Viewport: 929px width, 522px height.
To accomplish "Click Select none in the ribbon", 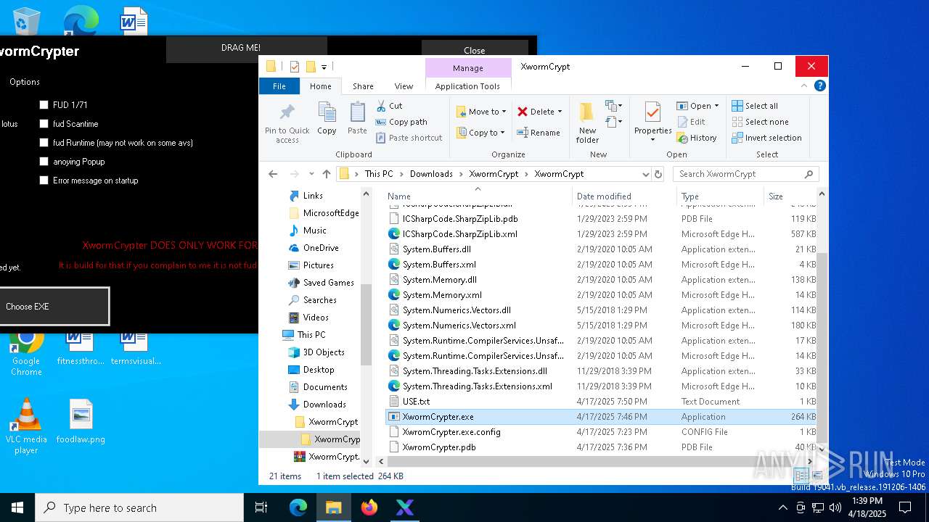I will click(760, 122).
